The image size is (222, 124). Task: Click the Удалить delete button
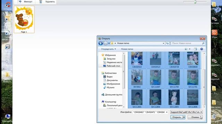(48, 2)
